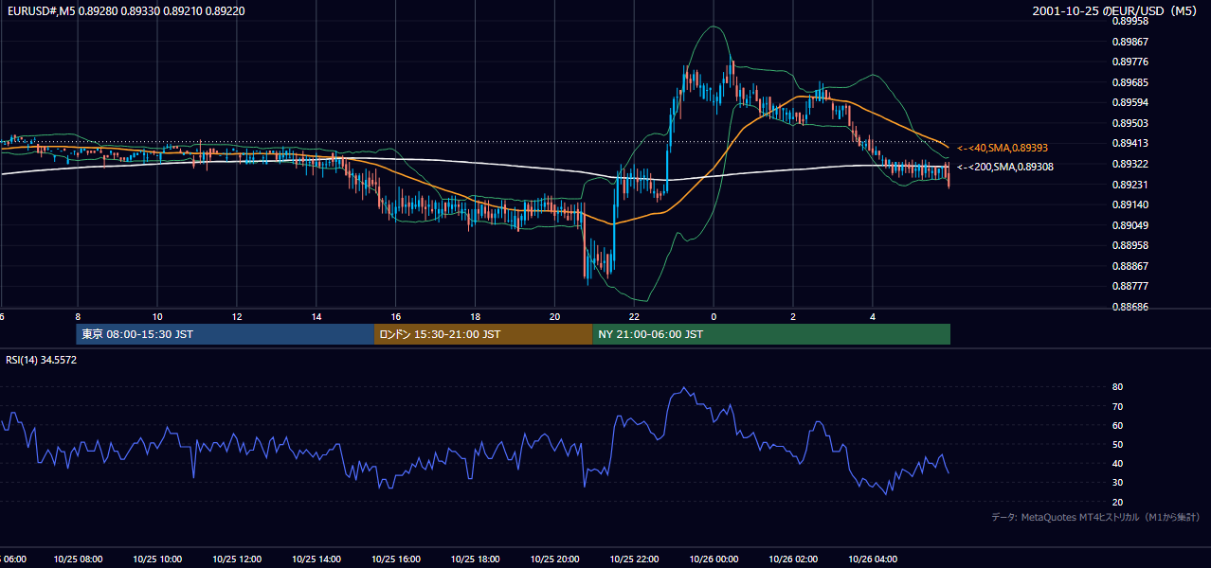This screenshot has width=1211, height=568.
Task: Click the MetaQuotes MT4 data source note
Action: [1095, 517]
